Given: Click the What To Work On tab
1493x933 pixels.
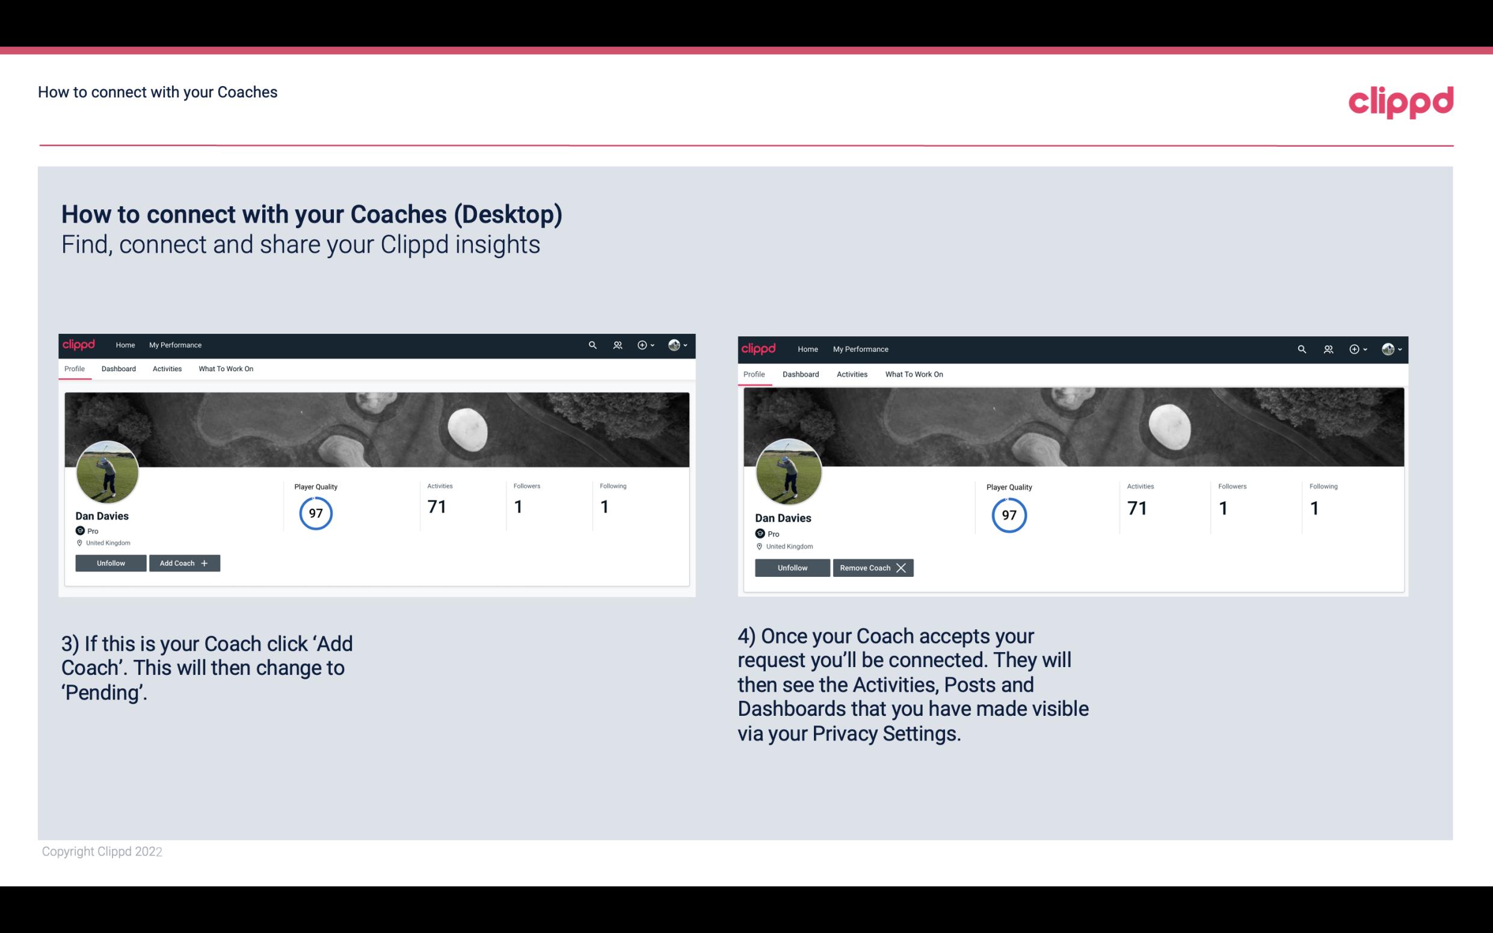Looking at the screenshot, I should click(x=224, y=369).
